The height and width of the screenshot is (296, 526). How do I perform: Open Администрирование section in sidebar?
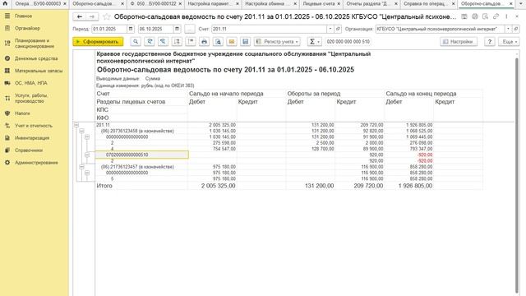pyautogui.click(x=36, y=163)
